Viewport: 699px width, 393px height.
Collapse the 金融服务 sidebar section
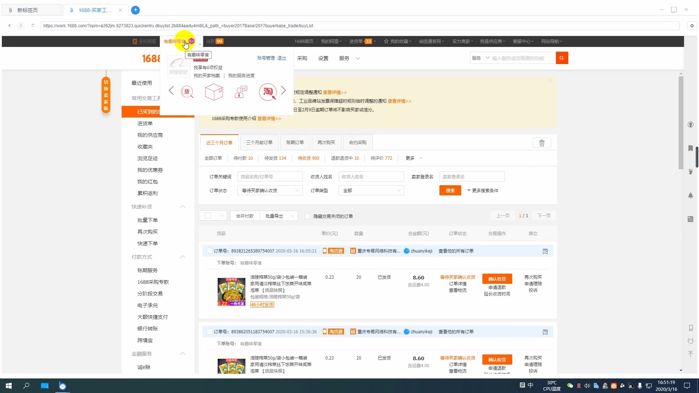183,354
